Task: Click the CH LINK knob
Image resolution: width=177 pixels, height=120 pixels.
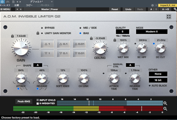Action: coord(84,79)
